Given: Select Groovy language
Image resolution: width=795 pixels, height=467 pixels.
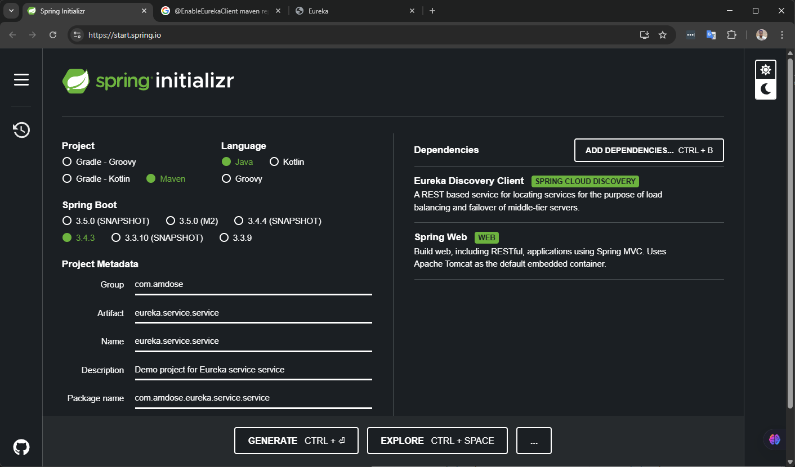Looking at the screenshot, I should (242, 179).
